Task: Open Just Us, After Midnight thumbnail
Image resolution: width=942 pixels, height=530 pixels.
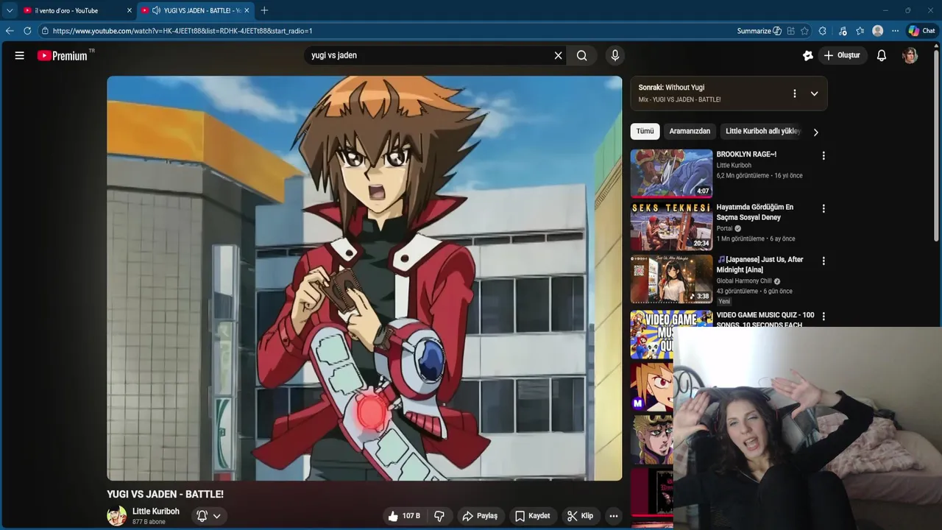Action: (671, 279)
